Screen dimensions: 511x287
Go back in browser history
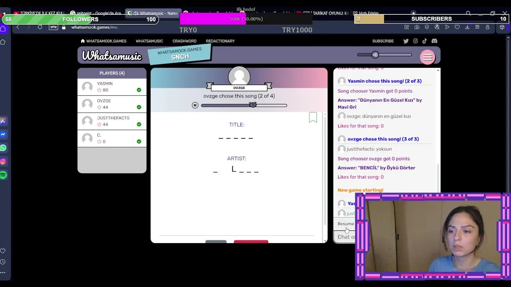[x=18, y=27]
